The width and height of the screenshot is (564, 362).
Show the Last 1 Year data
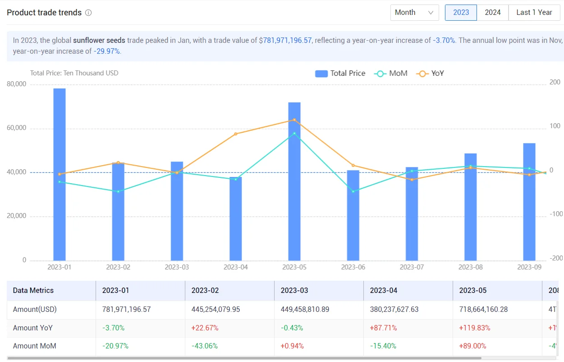[x=534, y=13]
